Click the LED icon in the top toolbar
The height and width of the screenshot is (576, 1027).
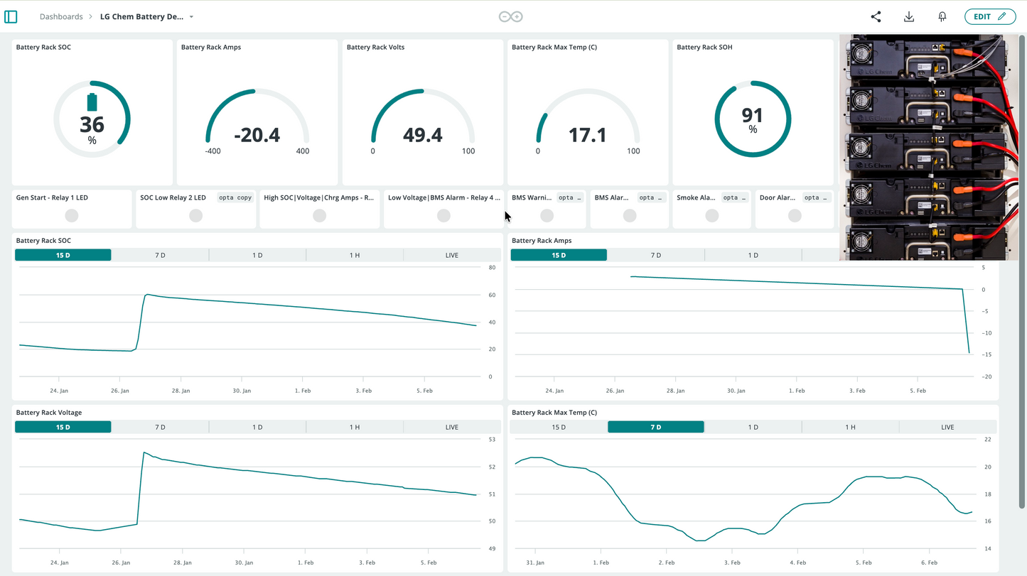click(x=942, y=16)
